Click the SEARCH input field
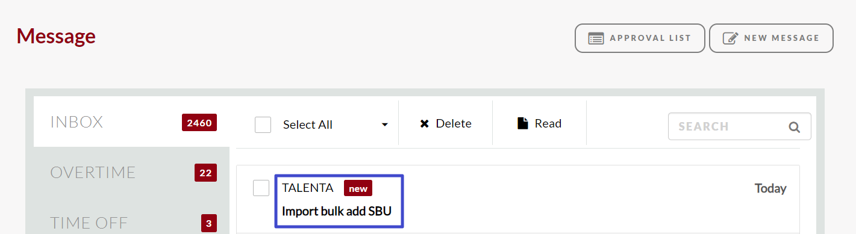The height and width of the screenshot is (234, 856). (740, 126)
